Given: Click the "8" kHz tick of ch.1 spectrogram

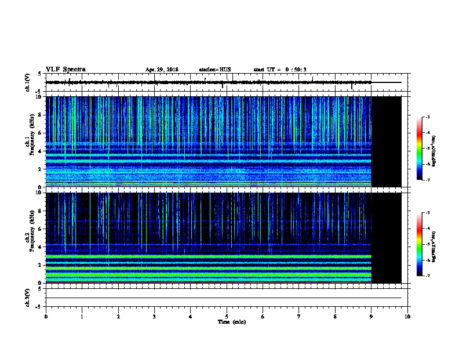Looking at the screenshot, I should tap(40, 115).
